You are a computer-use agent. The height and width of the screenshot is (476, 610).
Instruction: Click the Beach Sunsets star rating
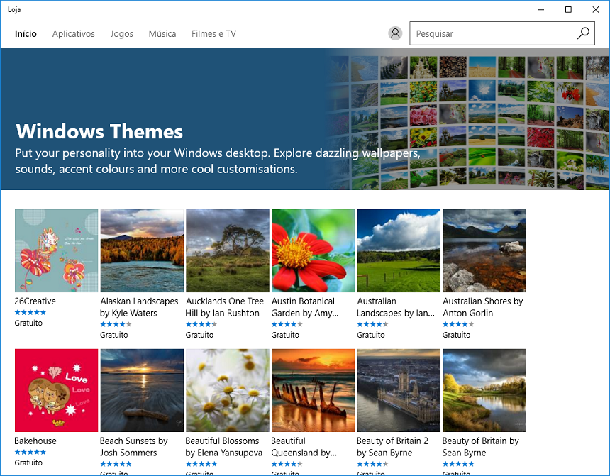(x=116, y=464)
